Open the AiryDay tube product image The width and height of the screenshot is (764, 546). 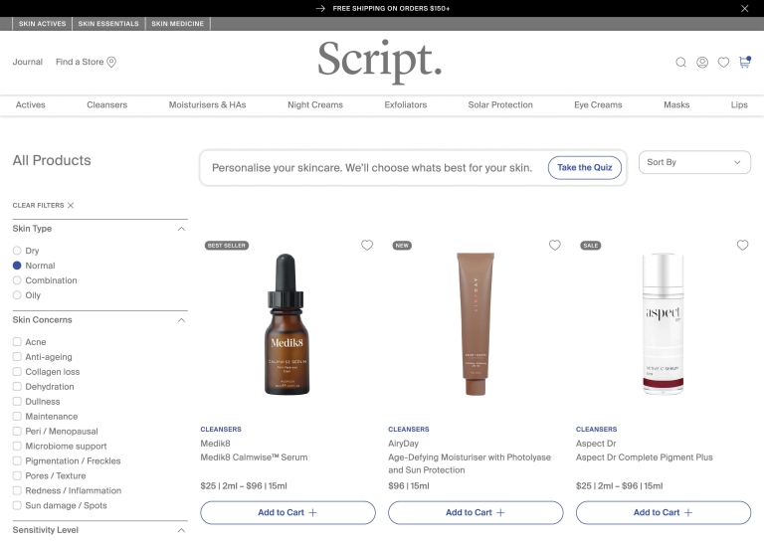(476, 324)
